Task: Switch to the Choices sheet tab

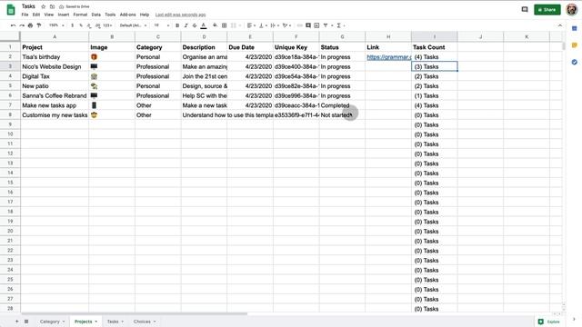Action: coord(142,322)
